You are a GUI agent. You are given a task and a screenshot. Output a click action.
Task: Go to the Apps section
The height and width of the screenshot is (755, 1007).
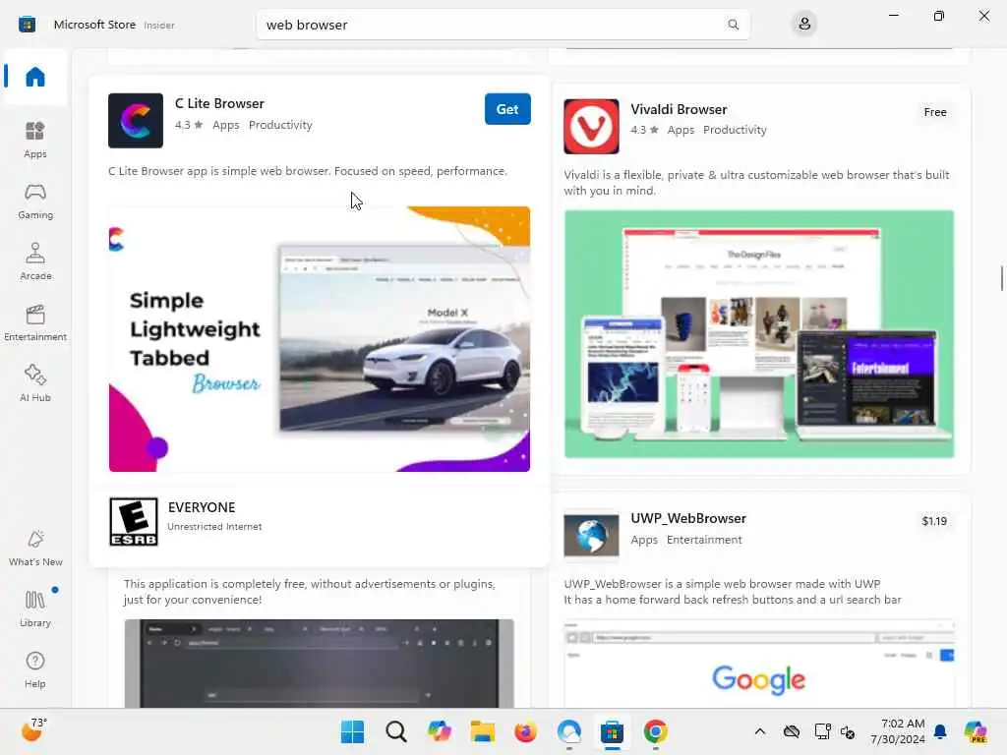(x=35, y=140)
